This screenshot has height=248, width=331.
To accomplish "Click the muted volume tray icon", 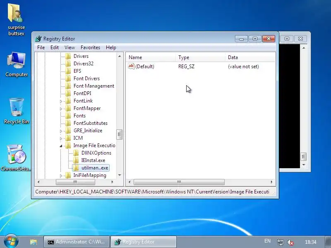I will pyautogui.click(x=290, y=242).
